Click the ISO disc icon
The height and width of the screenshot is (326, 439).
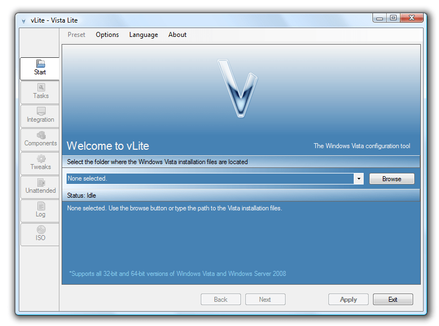pos(41,230)
